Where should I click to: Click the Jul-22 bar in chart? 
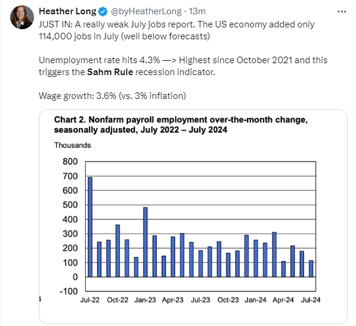tap(90, 227)
